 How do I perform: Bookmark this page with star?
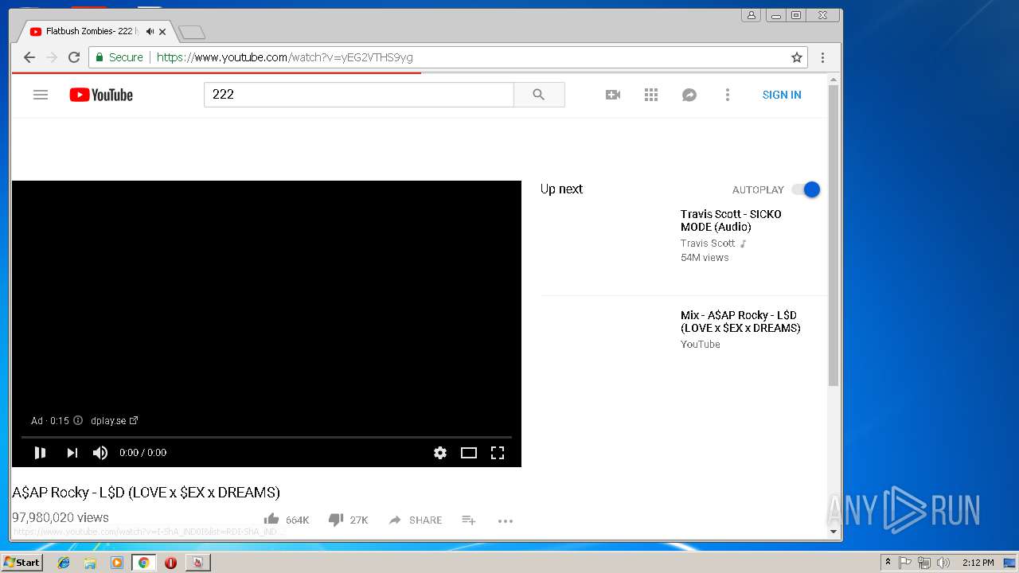click(x=796, y=57)
